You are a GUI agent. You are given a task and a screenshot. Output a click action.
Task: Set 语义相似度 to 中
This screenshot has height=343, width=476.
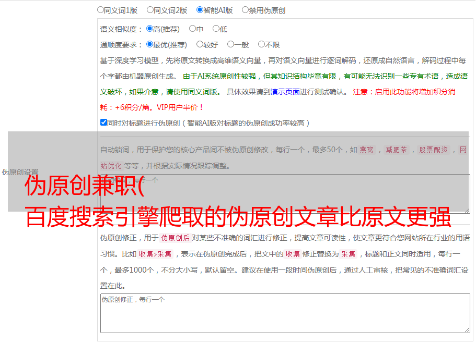coord(192,29)
